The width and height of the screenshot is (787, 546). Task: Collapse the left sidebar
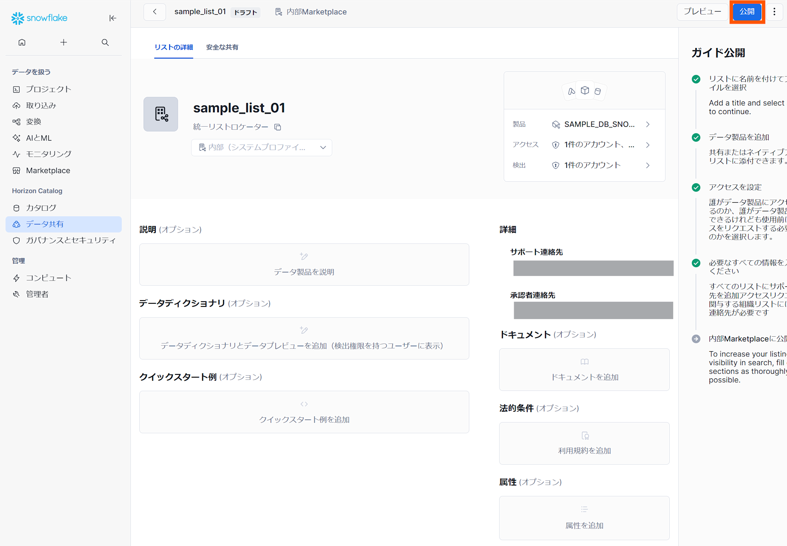[x=113, y=18]
